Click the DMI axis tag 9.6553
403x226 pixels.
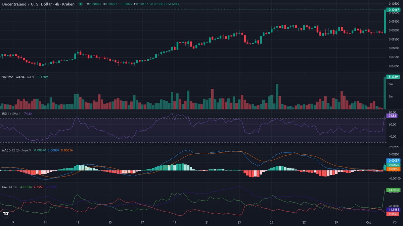tap(393, 214)
